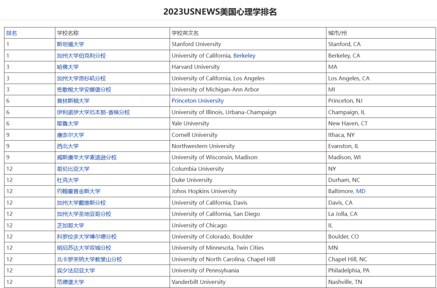Open the 密歇根大学安娜堡分校 link
Viewport: 437px width, 288px height.
click(84, 90)
